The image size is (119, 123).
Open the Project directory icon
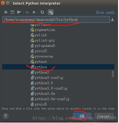[x=19, y=12]
